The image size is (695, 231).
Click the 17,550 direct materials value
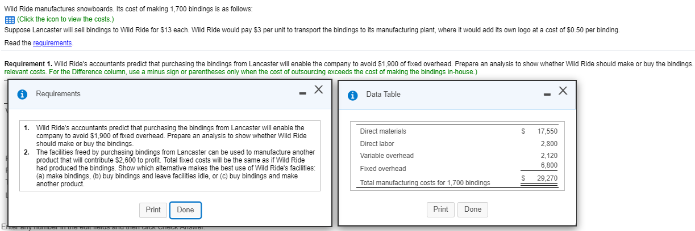pyautogui.click(x=548, y=131)
